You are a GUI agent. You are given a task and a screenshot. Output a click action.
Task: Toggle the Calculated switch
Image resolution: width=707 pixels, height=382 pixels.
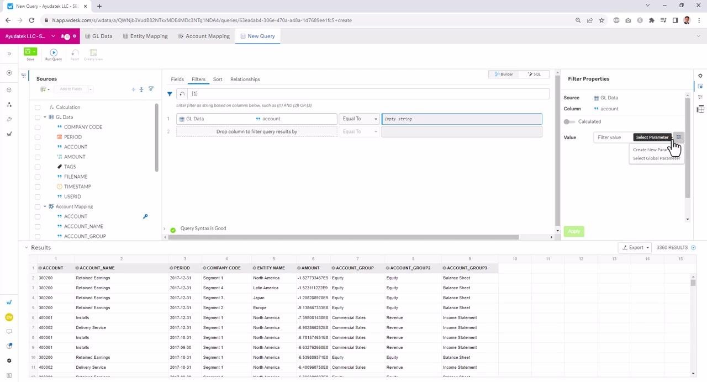coord(569,121)
